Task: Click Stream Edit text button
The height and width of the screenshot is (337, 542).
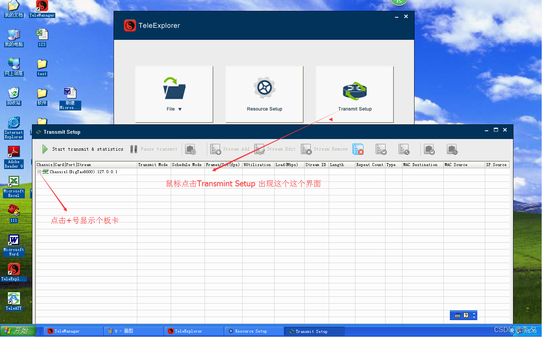Action: coord(281,149)
